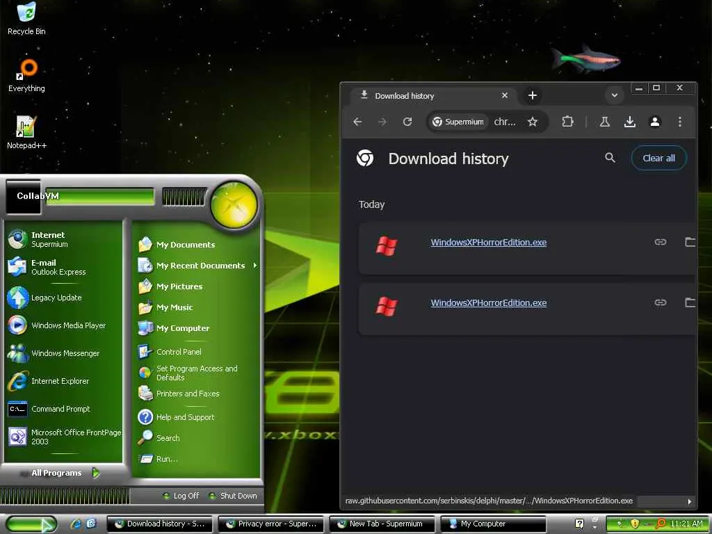The width and height of the screenshot is (712, 534).
Task: Click the security shield tray icon
Action: coord(635,524)
